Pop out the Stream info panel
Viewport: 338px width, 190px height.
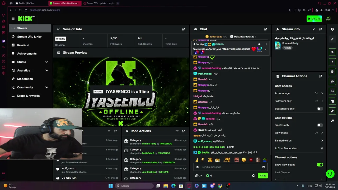320,29
